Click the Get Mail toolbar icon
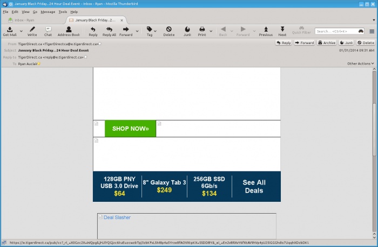This screenshot has height=247, width=378. tap(10, 31)
